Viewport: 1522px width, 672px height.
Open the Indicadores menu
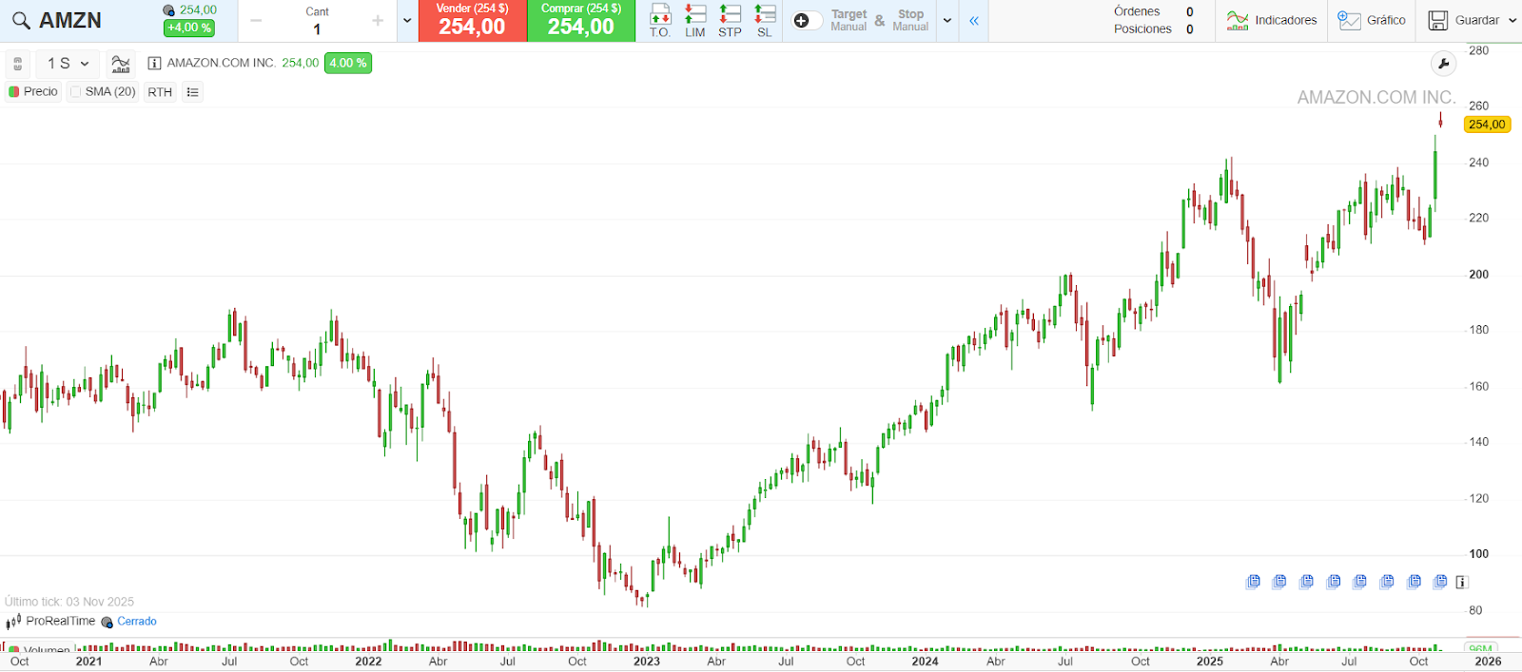tap(1272, 20)
